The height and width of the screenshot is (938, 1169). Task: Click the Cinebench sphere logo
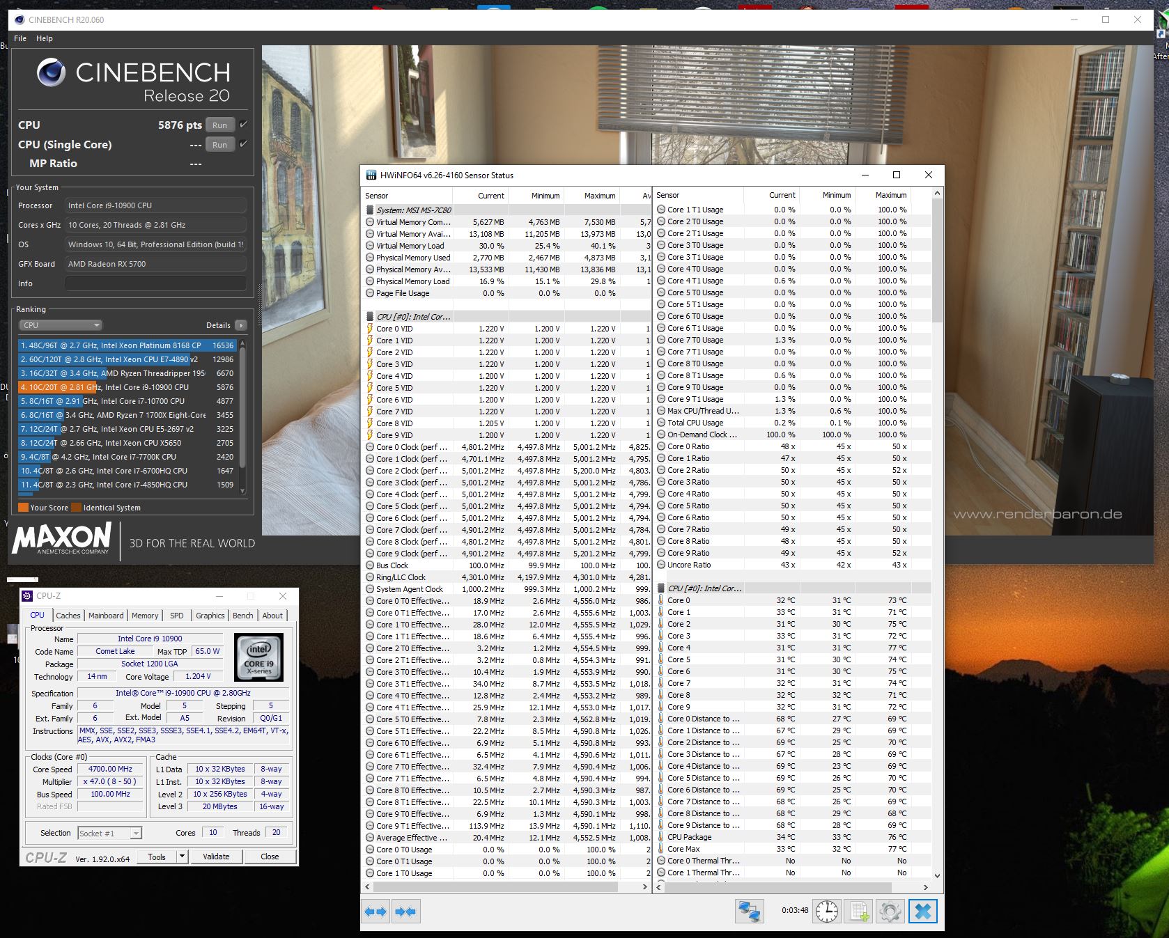pos(51,73)
